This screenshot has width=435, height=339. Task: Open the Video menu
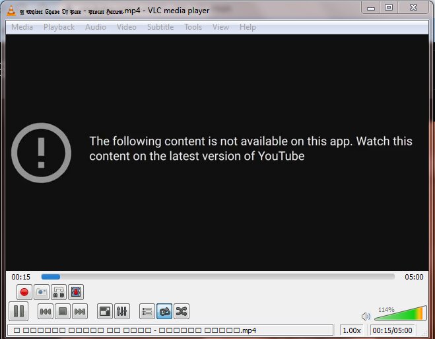pos(126,27)
